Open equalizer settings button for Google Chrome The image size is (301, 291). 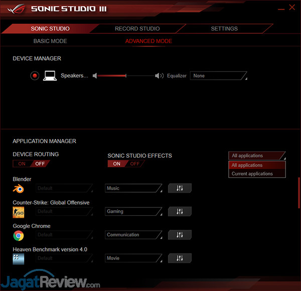coord(180,234)
